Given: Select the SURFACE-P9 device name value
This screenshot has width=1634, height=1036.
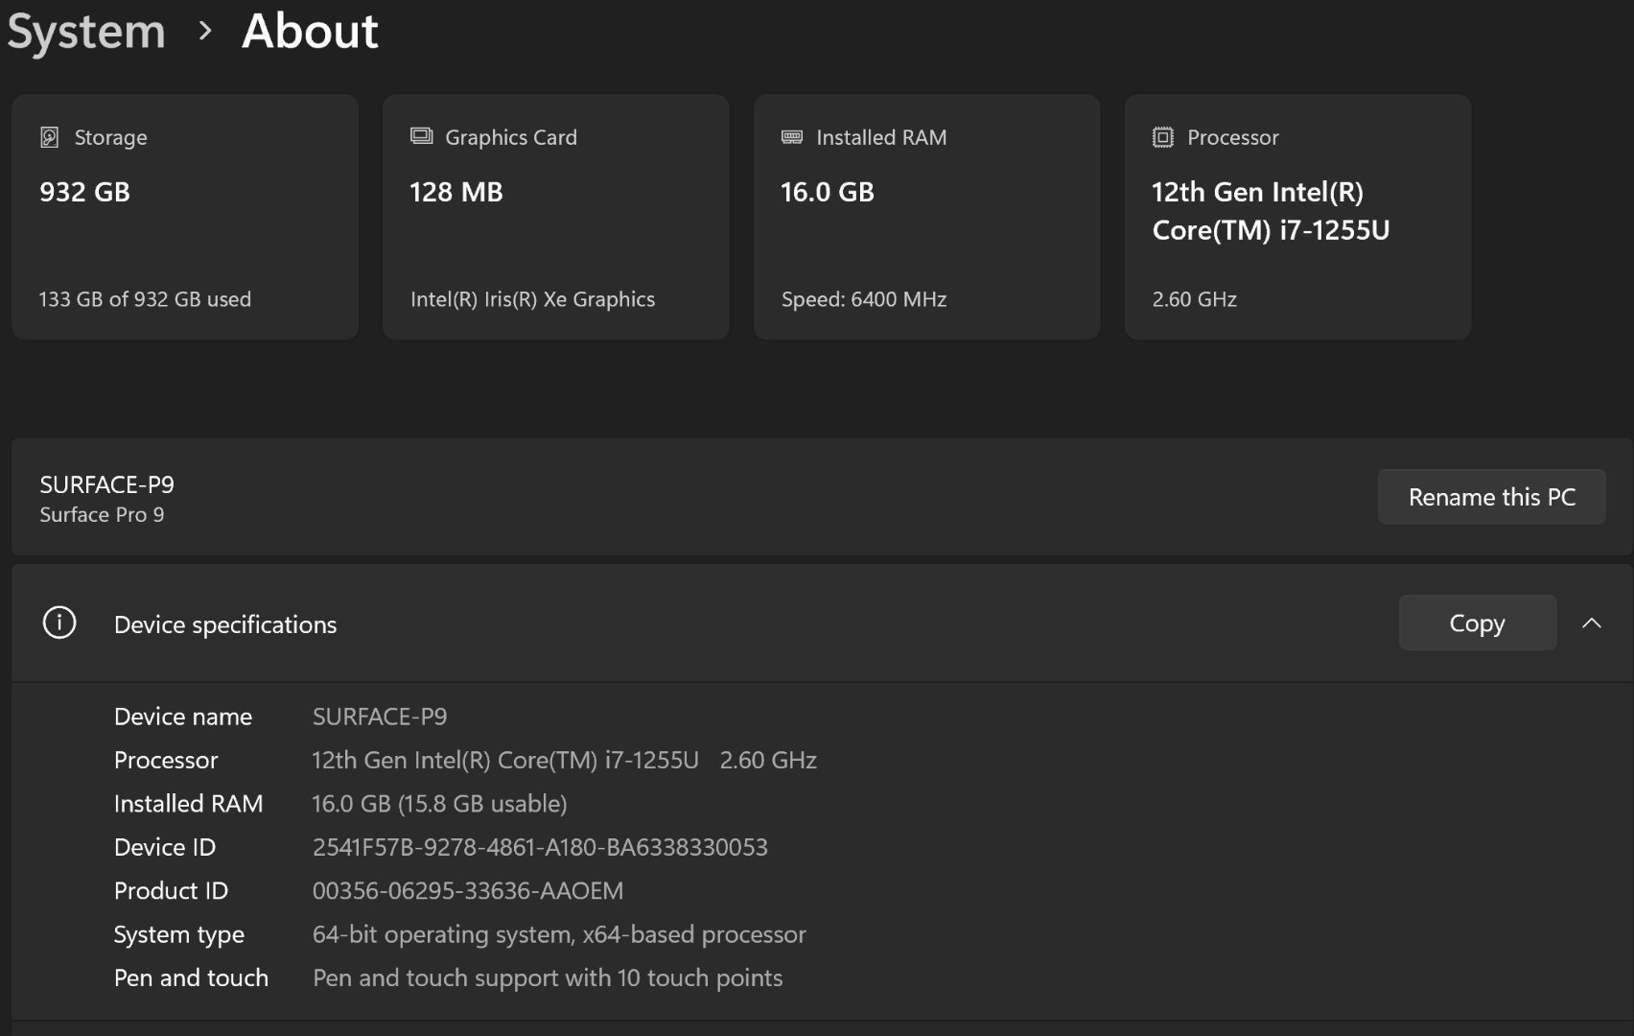Looking at the screenshot, I should 380,717.
